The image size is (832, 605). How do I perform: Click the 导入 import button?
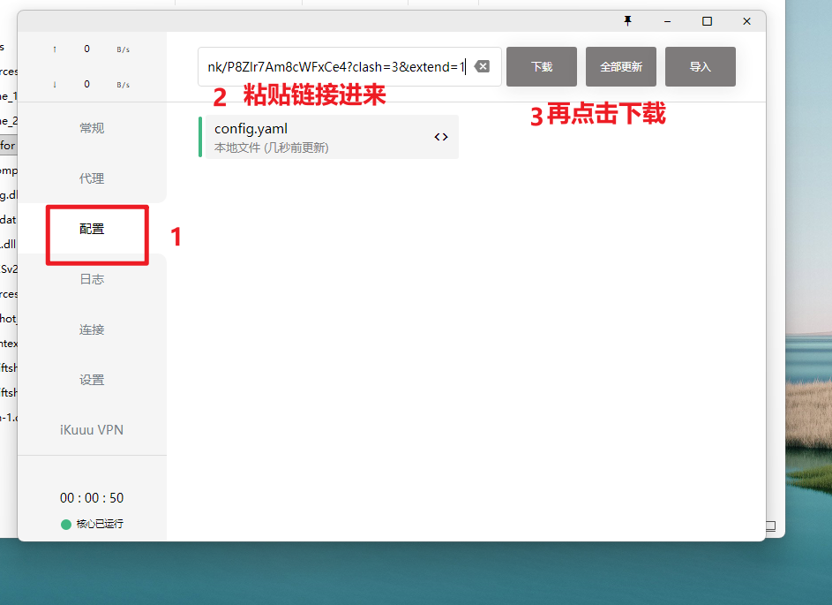(700, 65)
